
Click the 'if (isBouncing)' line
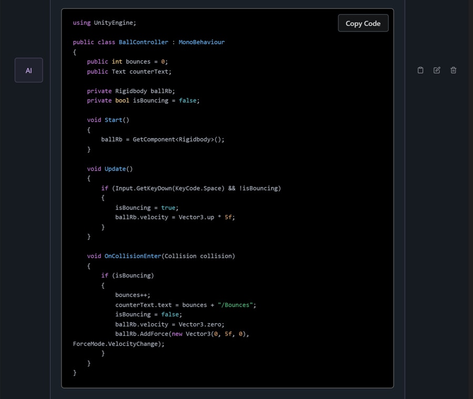[x=127, y=275]
